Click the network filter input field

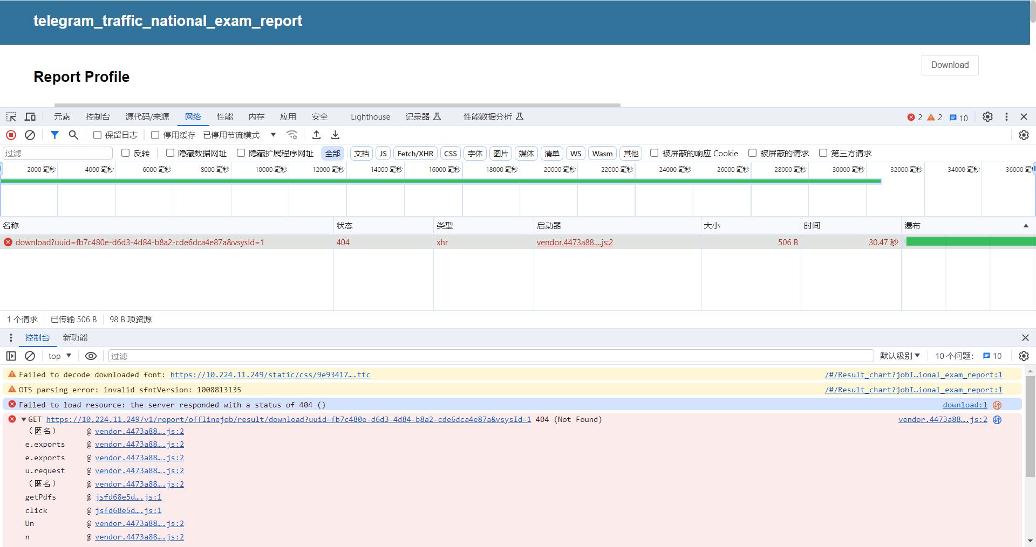(x=58, y=154)
